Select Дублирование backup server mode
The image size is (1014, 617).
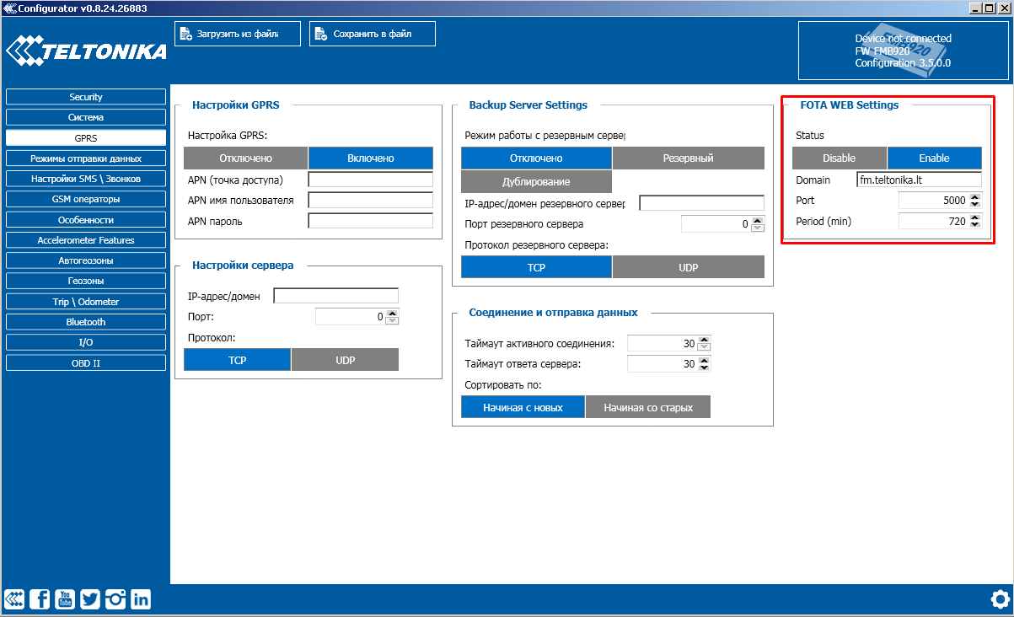coord(536,182)
